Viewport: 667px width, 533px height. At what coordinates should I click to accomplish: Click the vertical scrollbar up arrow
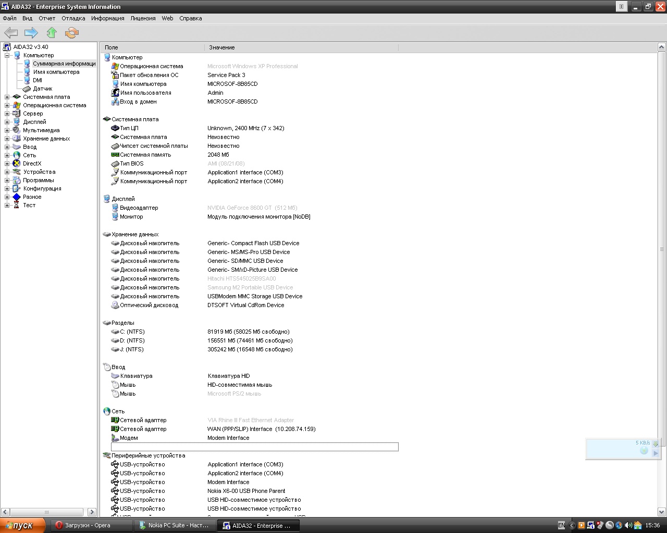click(662, 47)
